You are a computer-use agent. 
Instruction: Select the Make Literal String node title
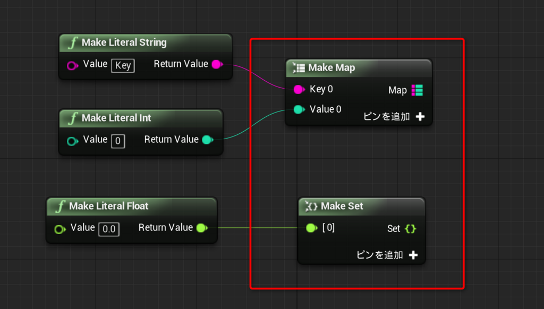point(124,42)
